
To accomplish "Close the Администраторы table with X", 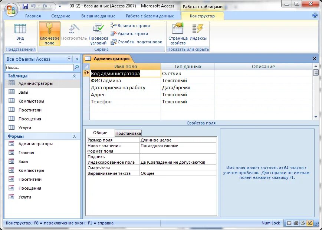I will tap(315, 59).
